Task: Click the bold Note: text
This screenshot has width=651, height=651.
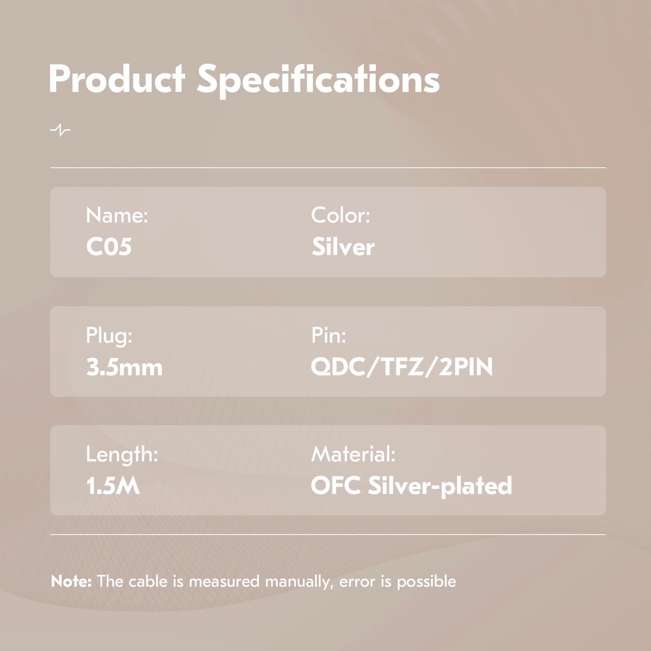Action: (71, 581)
